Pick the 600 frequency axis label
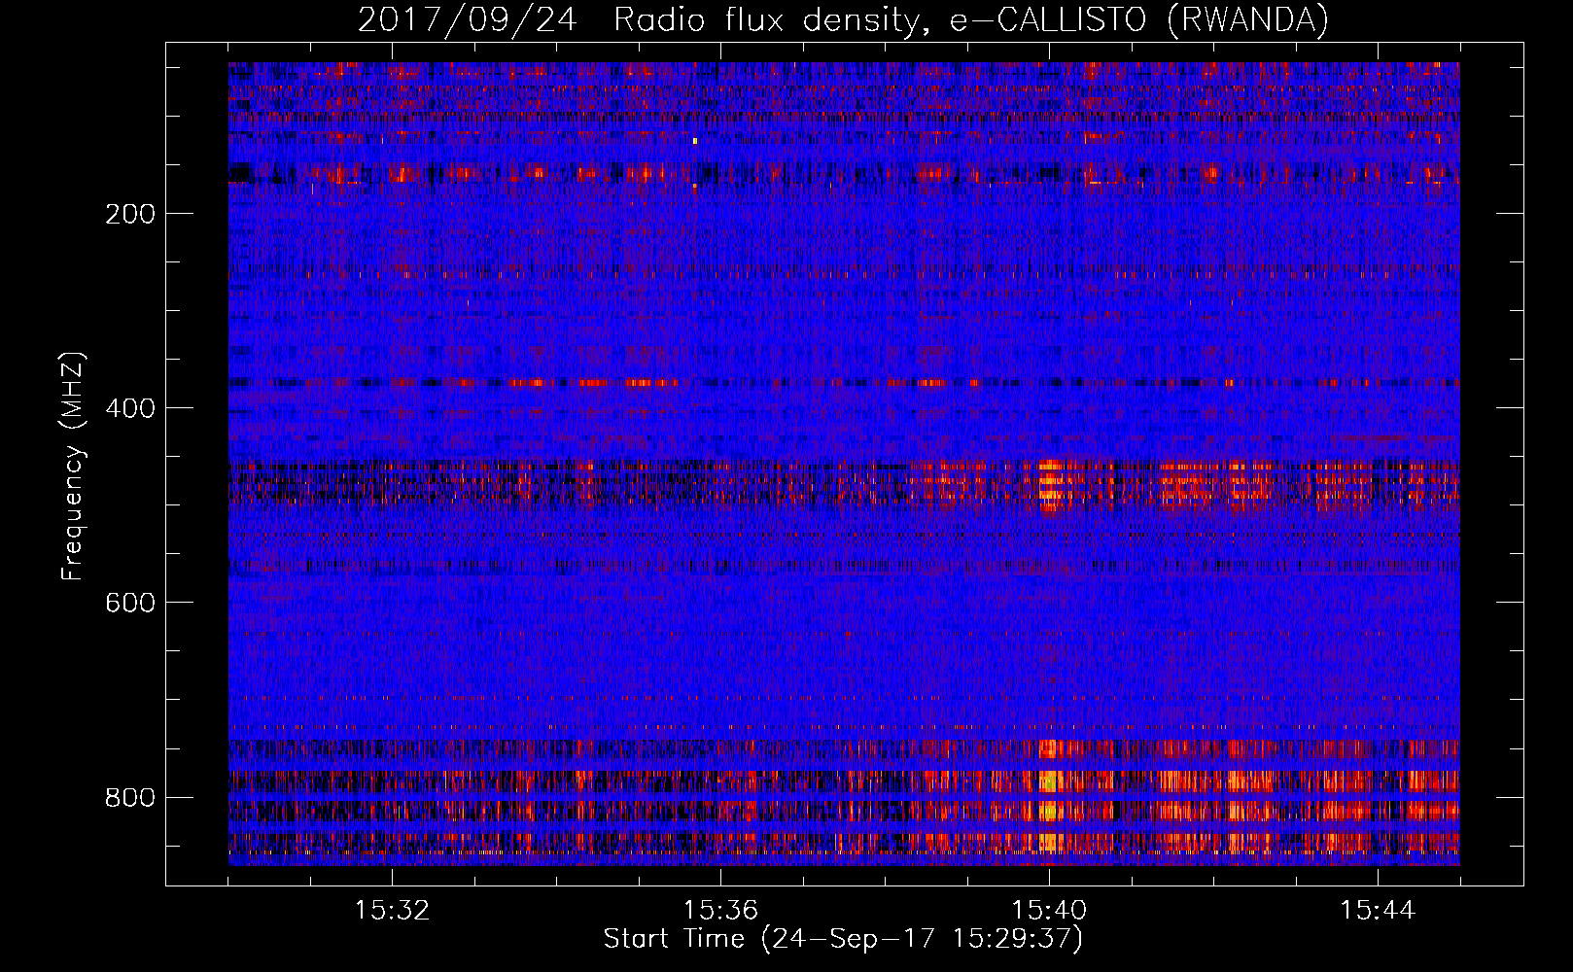 point(130,603)
